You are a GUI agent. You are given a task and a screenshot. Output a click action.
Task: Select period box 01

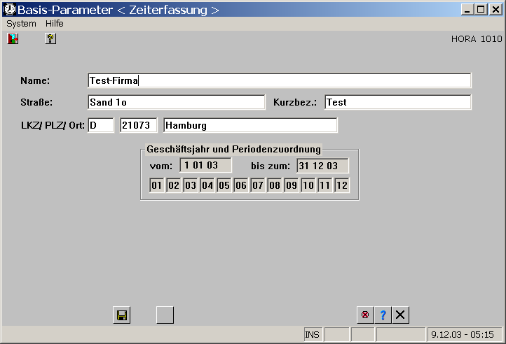(156, 186)
